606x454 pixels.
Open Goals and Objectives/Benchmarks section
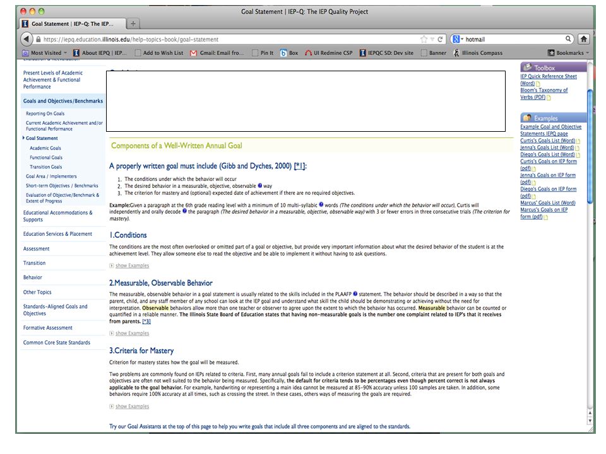[x=63, y=101]
